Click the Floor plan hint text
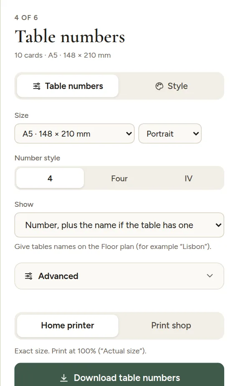This screenshot has width=238, height=386. tap(113, 246)
